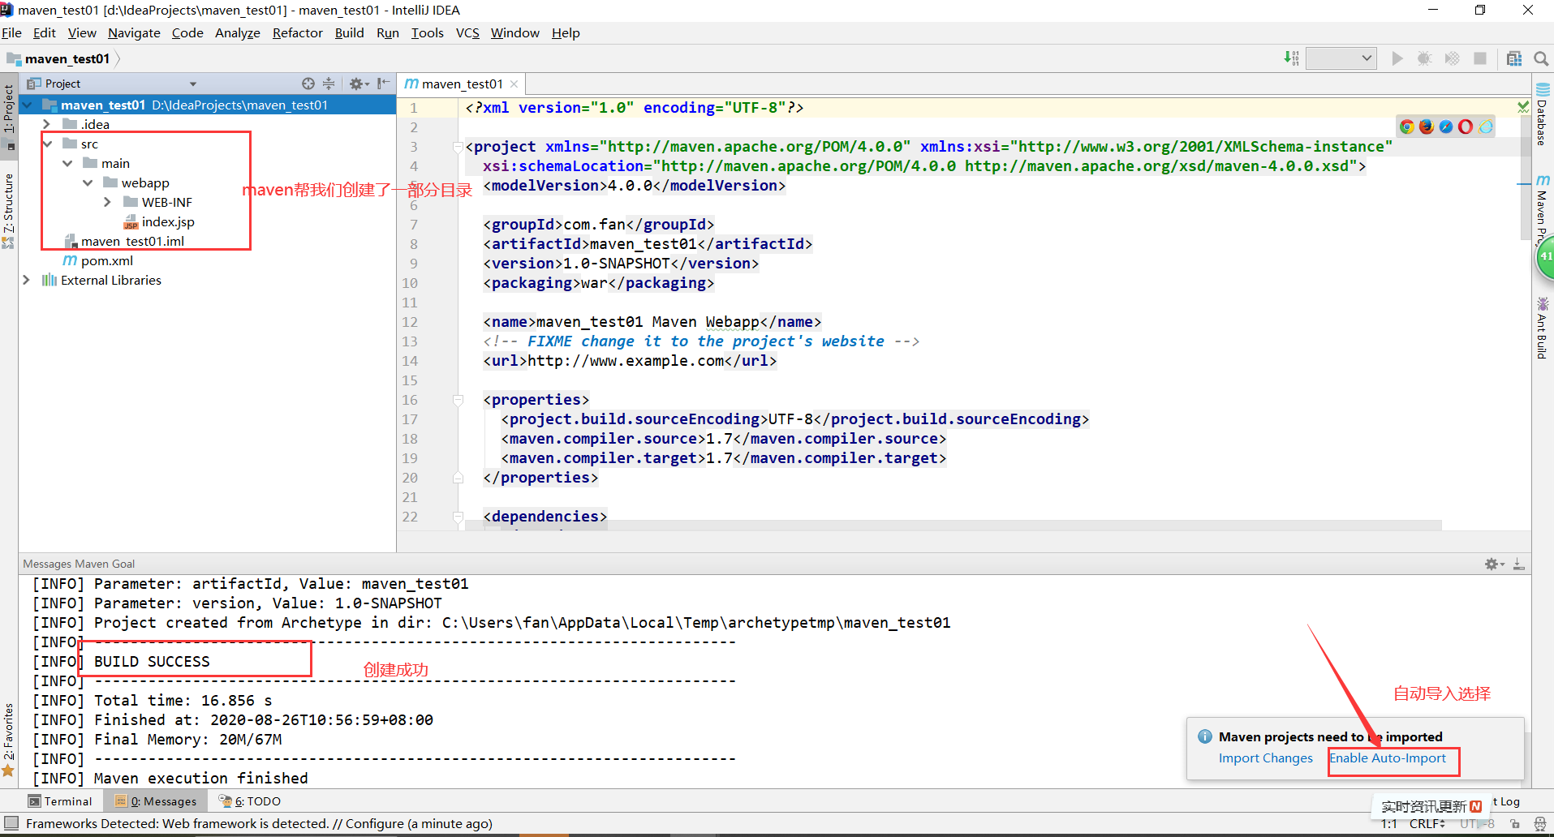Expand the External Libraries node

26,280
